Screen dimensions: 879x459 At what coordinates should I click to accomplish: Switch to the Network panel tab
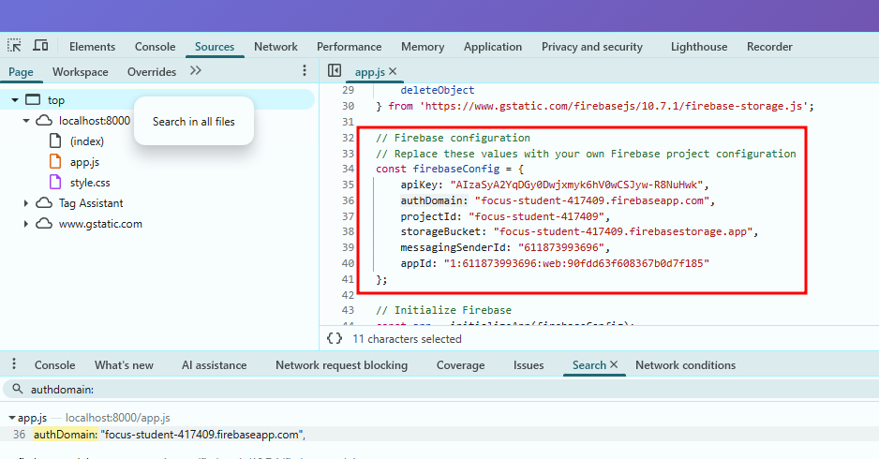tap(276, 47)
